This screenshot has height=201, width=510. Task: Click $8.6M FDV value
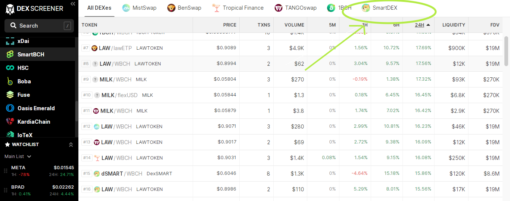[x=492, y=174]
